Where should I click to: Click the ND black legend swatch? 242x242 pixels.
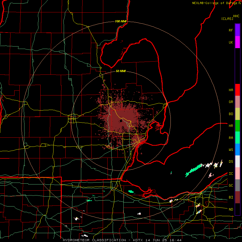tap(237, 209)
